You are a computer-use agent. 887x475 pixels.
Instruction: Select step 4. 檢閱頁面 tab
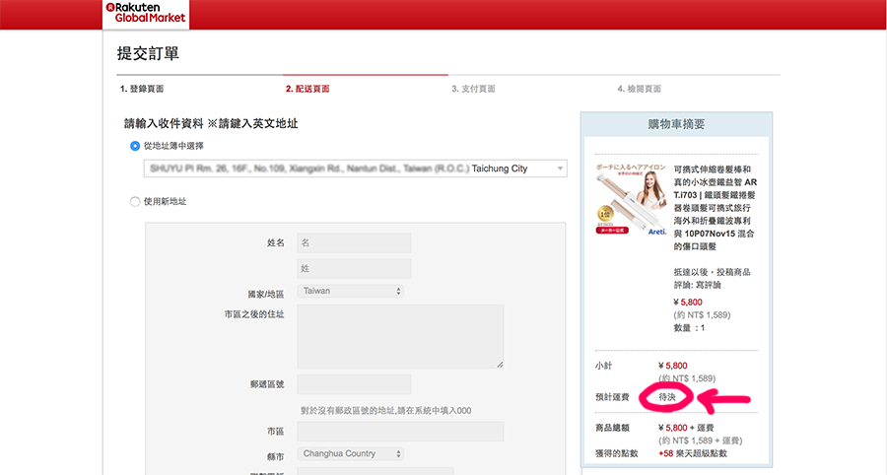coord(639,89)
